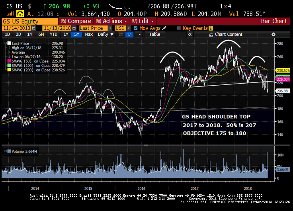Click the Bar Chart title label

[x=273, y=21]
